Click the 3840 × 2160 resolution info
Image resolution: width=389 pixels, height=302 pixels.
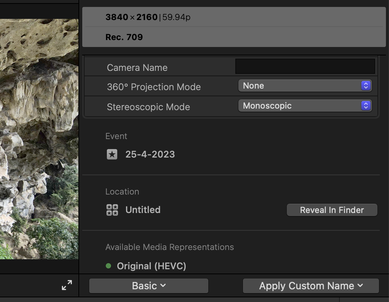pos(131,17)
